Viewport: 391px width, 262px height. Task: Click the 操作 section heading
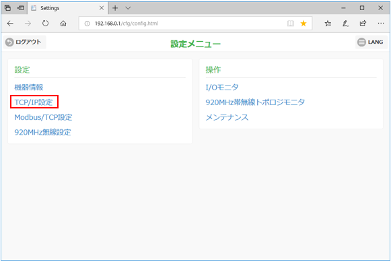pos(213,70)
